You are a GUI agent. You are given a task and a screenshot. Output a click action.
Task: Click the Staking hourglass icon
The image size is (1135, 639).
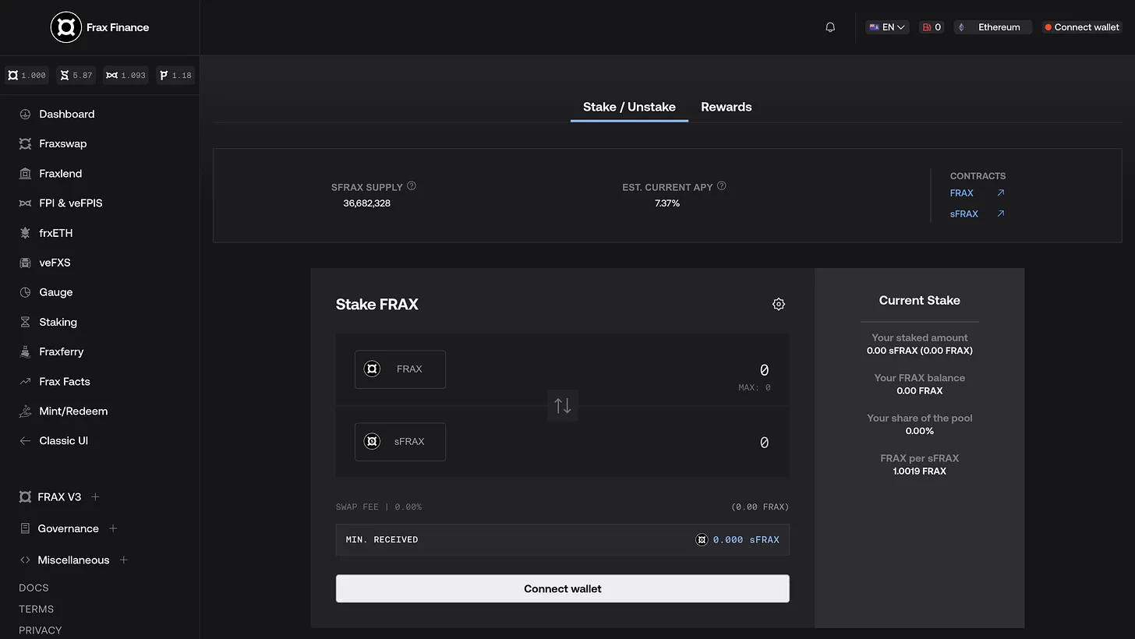click(25, 322)
